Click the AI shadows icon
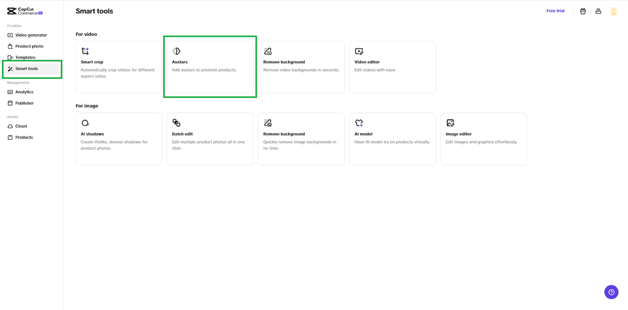The width and height of the screenshot is (628, 310). coord(85,123)
